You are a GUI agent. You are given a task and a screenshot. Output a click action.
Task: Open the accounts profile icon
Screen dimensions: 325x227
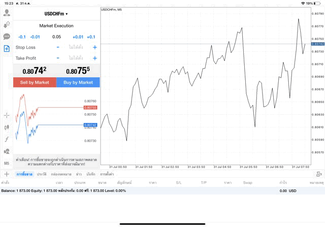pyautogui.click(x=7, y=13)
